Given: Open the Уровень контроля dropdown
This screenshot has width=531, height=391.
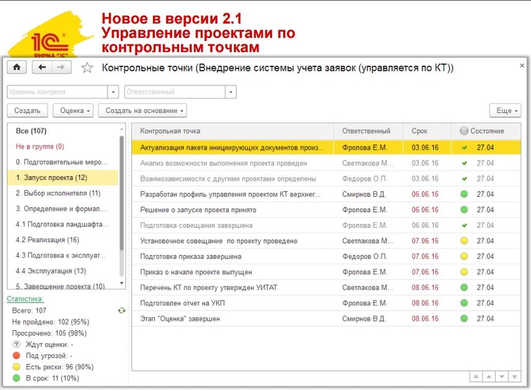Looking at the screenshot, I should pos(113,92).
